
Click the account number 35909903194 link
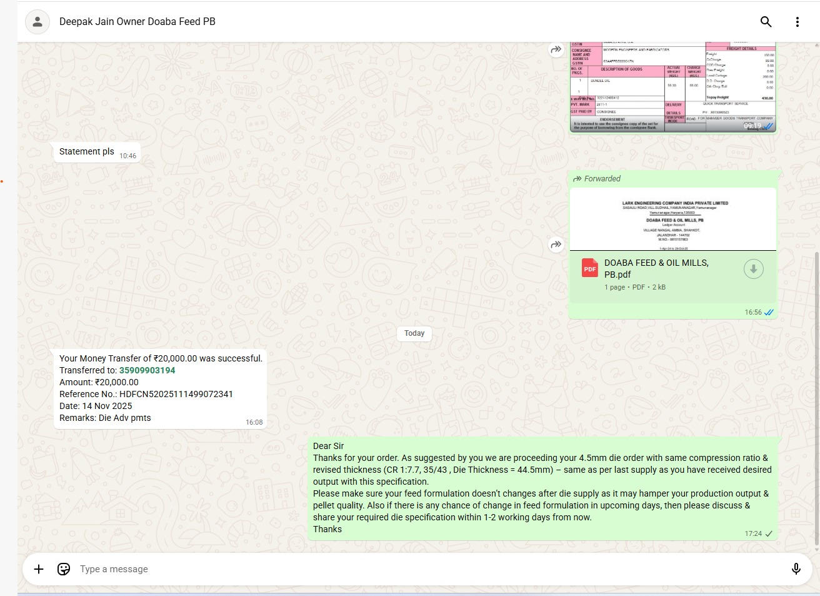[x=147, y=370]
